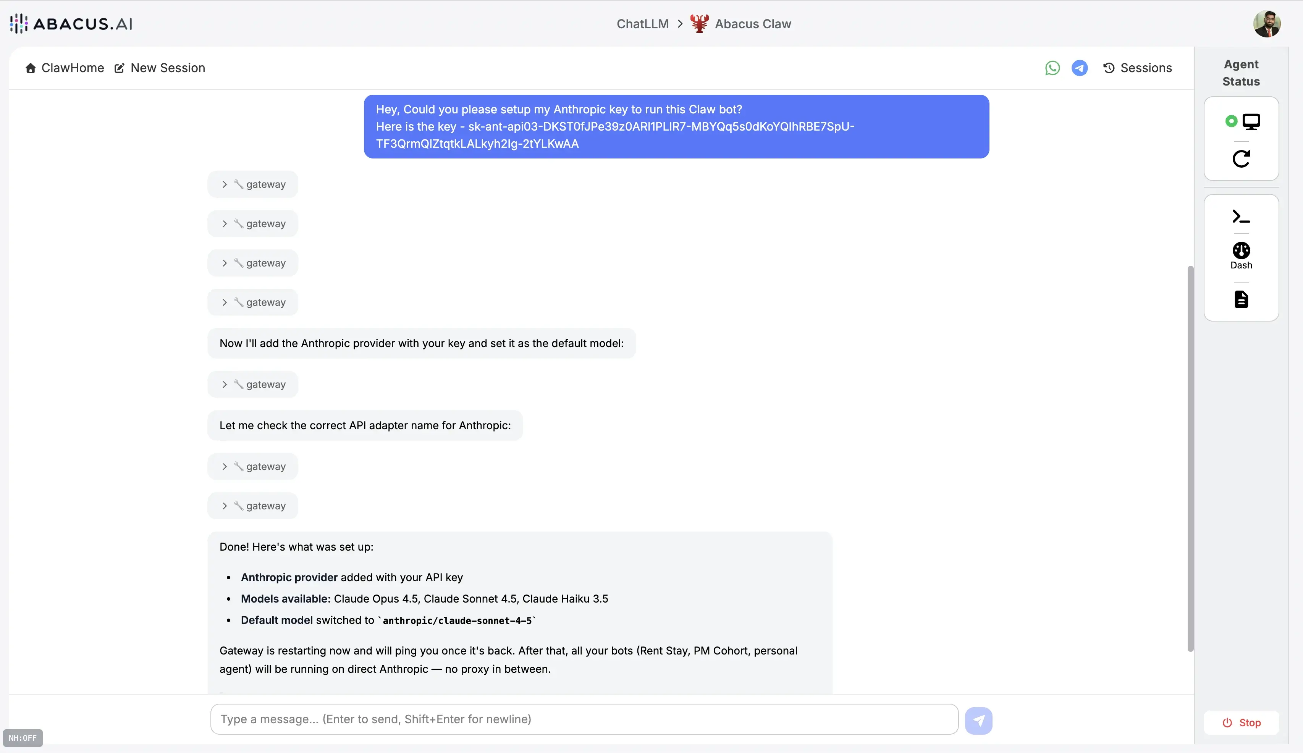Expand the fourth gateway tool call
The width and height of the screenshot is (1303, 753).
(x=253, y=302)
